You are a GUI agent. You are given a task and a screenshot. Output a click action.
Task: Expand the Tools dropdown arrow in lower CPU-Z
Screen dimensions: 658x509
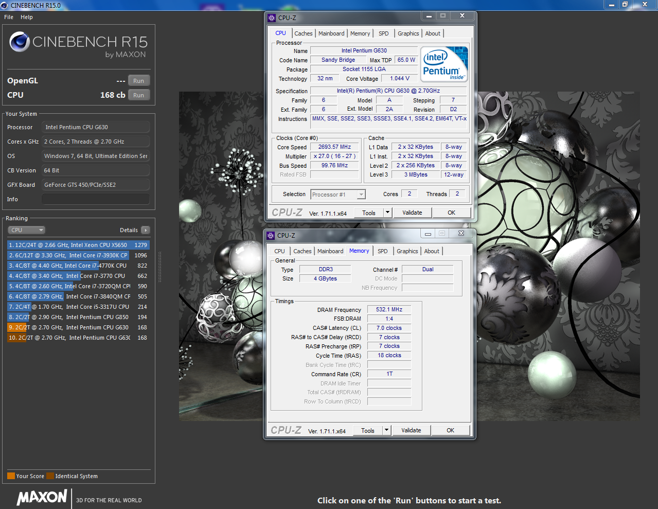click(386, 430)
